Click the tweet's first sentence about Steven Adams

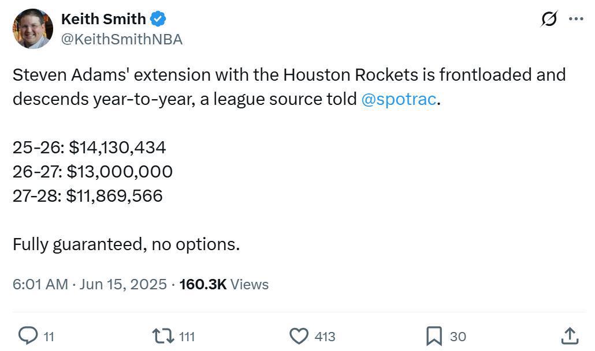pyautogui.click(x=289, y=75)
